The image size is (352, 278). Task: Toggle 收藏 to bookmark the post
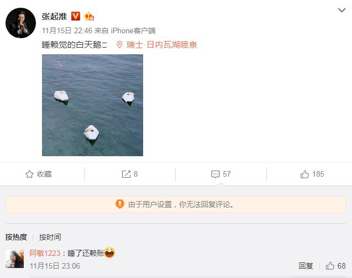[x=38, y=174]
